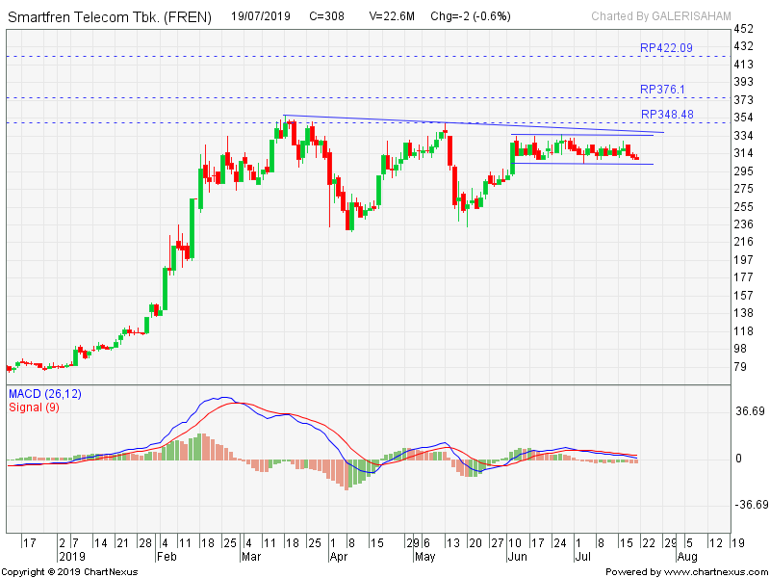
Task: Click the May month label on time axis
Action: coord(424,557)
